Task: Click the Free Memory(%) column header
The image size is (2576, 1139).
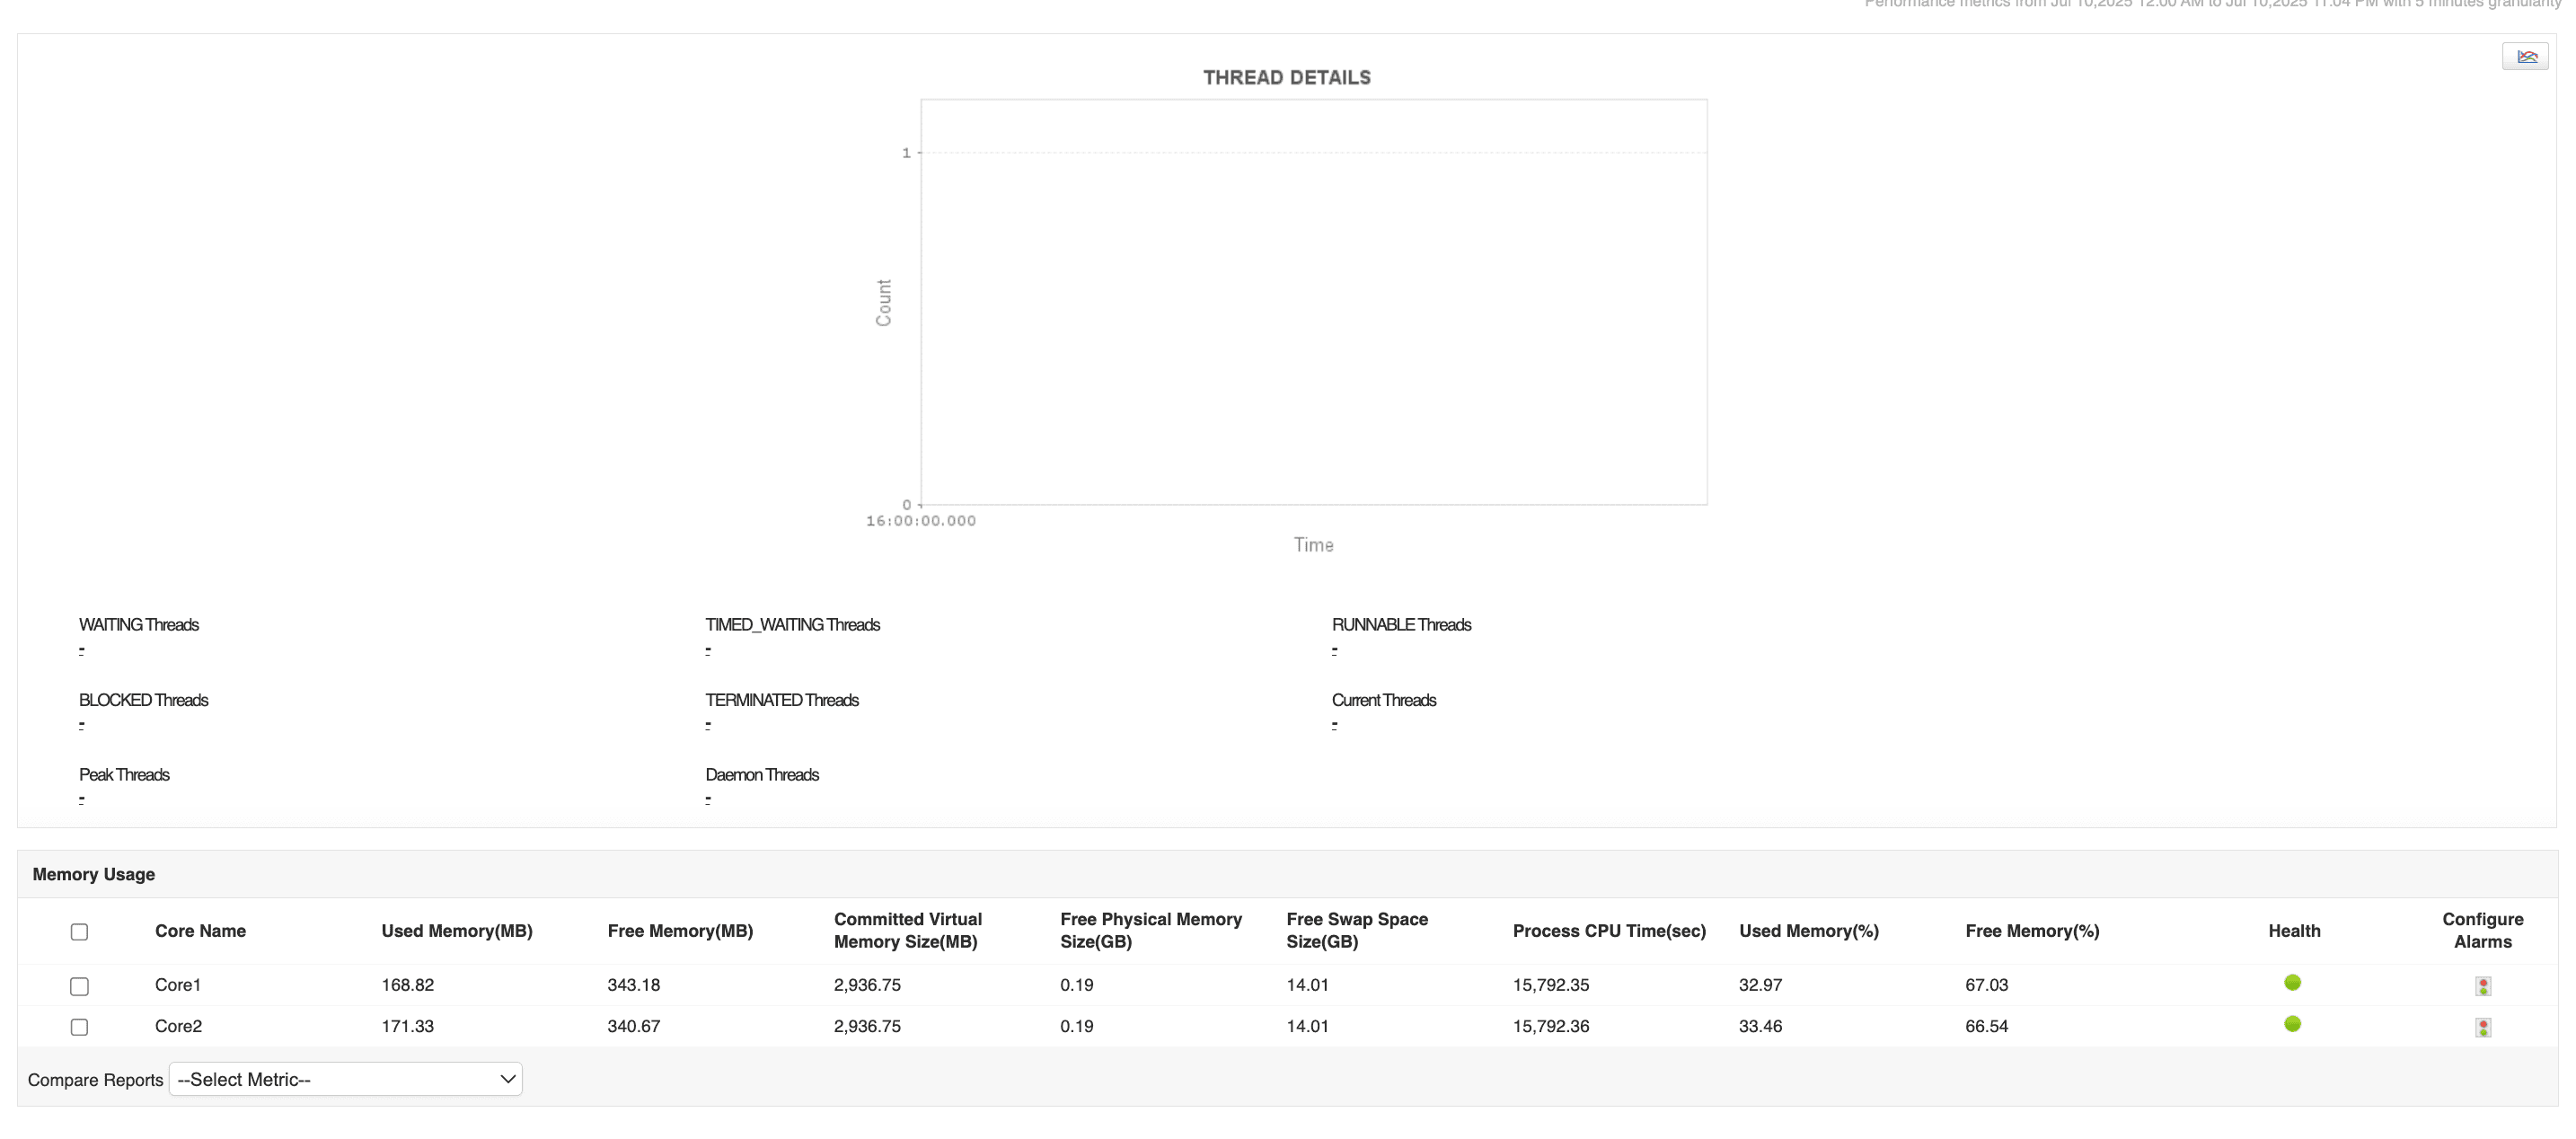Action: click(x=2031, y=931)
